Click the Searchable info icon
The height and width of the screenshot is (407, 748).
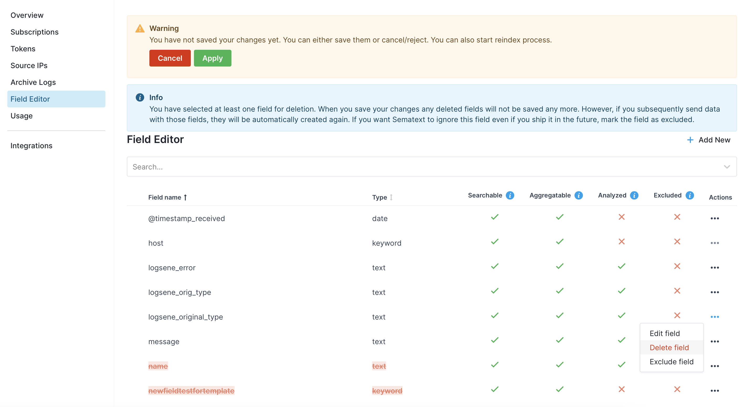510,196
